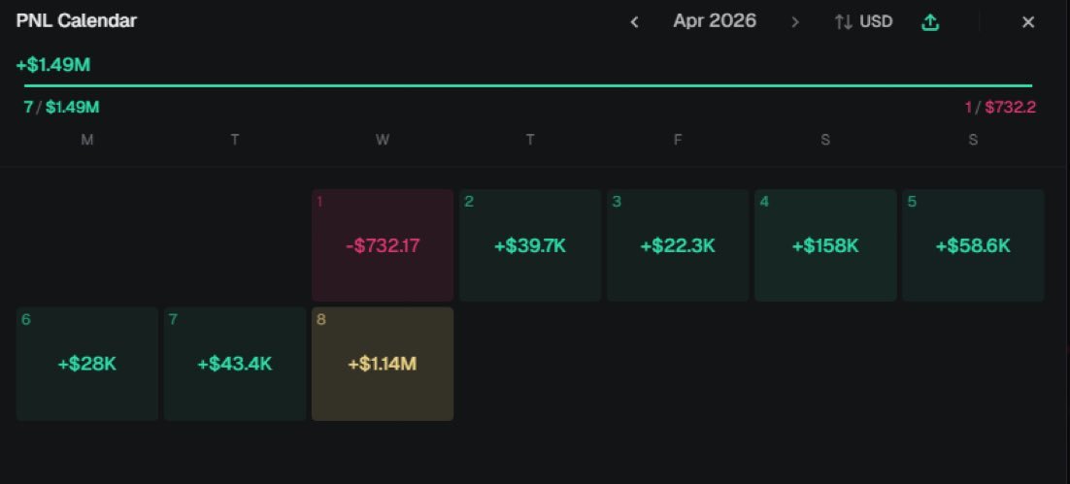Select the April 7 cell with +$43.4K

235,364
